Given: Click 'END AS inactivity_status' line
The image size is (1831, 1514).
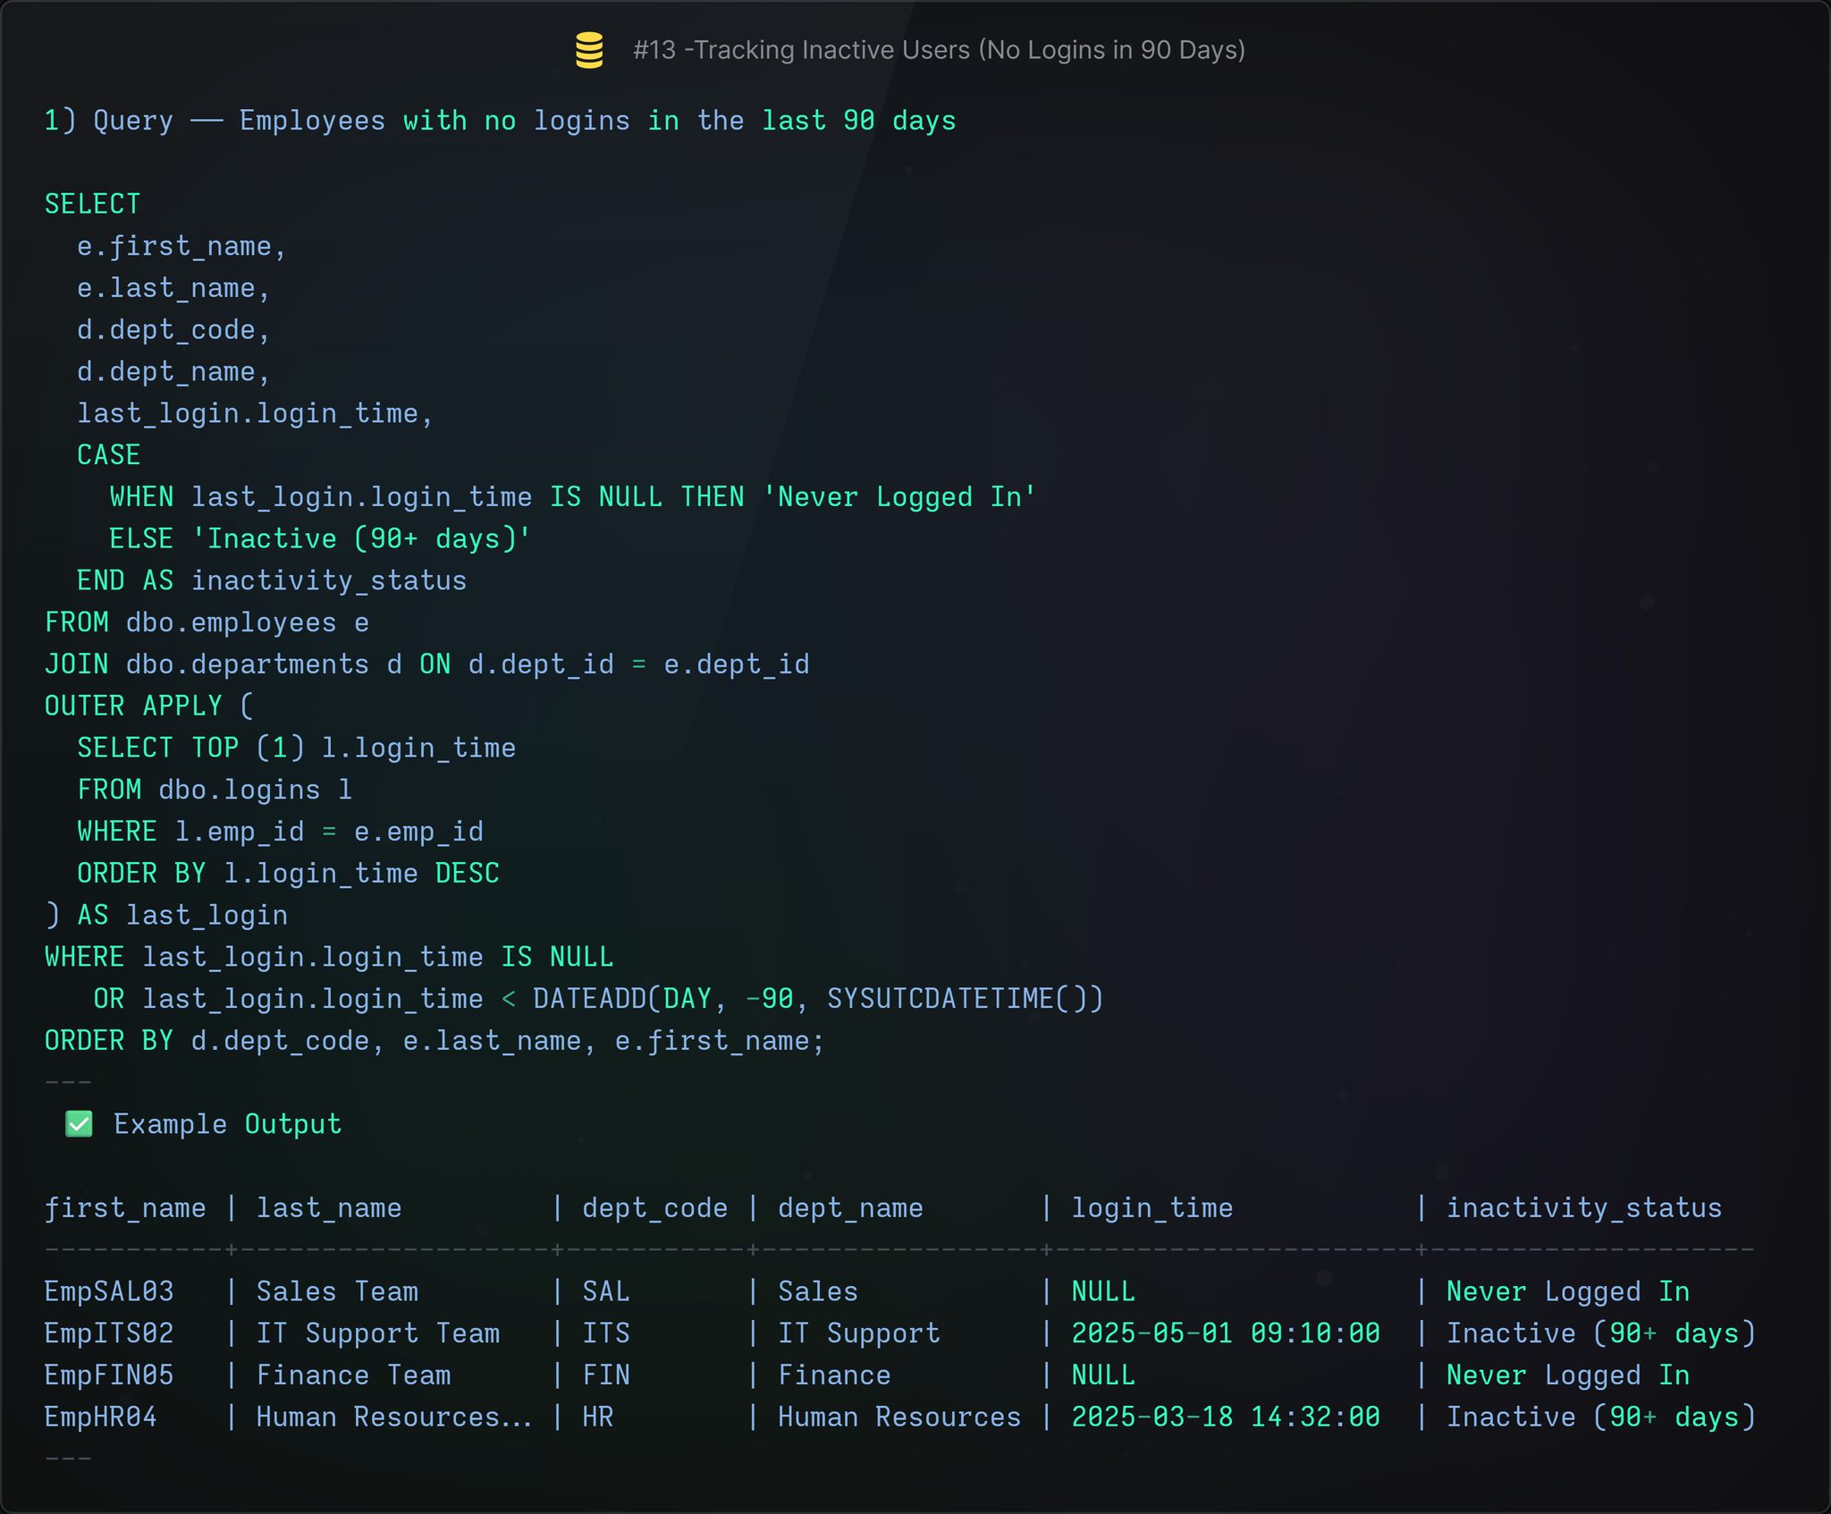Looking at the screenshot, I should pos(272,581).
